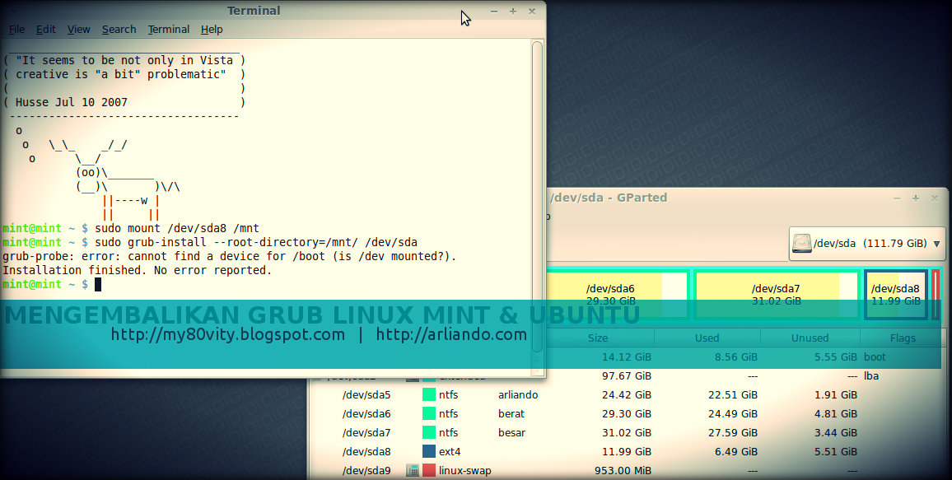Click the 'berat' label cell

(511, 414)
